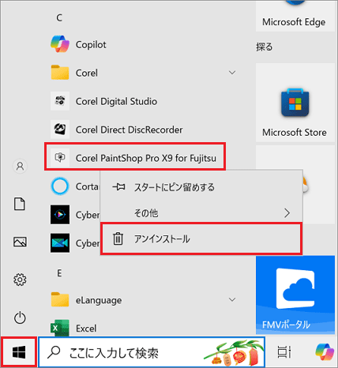Click the Power icon in Start sidebar

tap(20, 318)
